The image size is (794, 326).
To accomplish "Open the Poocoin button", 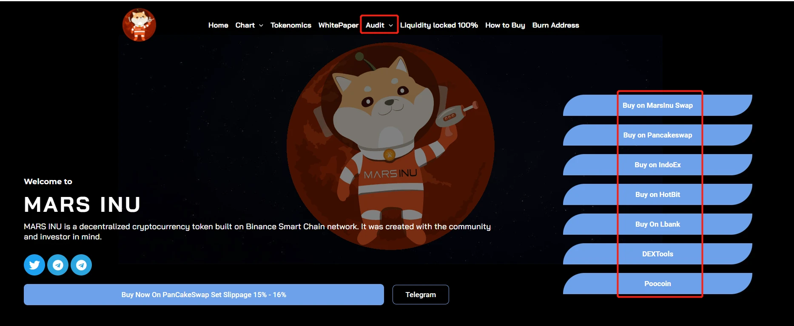I will point(657,284).
